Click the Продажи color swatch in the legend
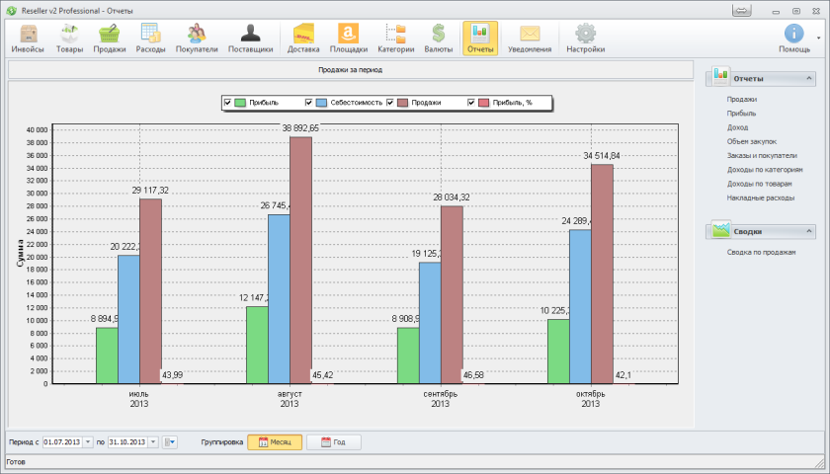830x474 pixels. tap(403, 102)
